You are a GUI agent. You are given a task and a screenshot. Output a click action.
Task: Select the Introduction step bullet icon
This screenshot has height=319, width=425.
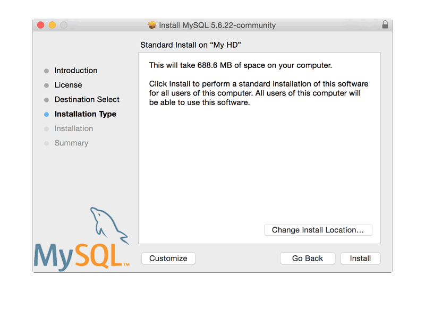[x=47, y=70]
